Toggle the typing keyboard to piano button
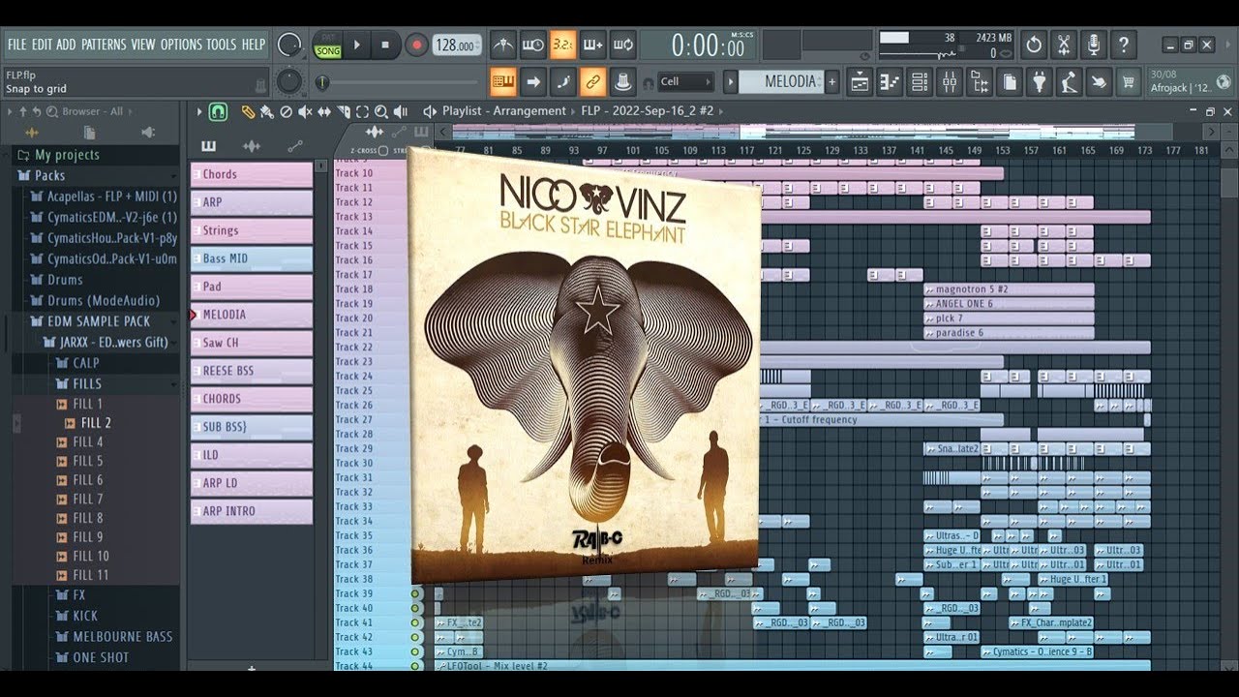This screenshot has height=697, width=1239. tap(503, 82)
